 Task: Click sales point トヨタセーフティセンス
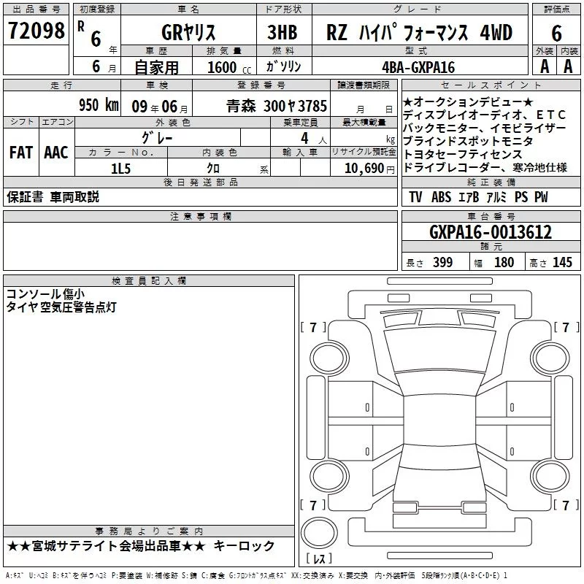(463, 154)
